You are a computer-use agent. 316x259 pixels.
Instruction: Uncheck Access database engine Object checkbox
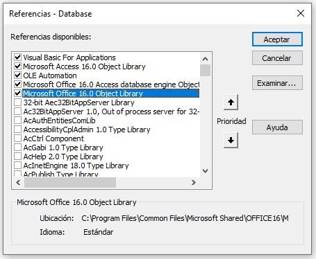click(17, 84)
